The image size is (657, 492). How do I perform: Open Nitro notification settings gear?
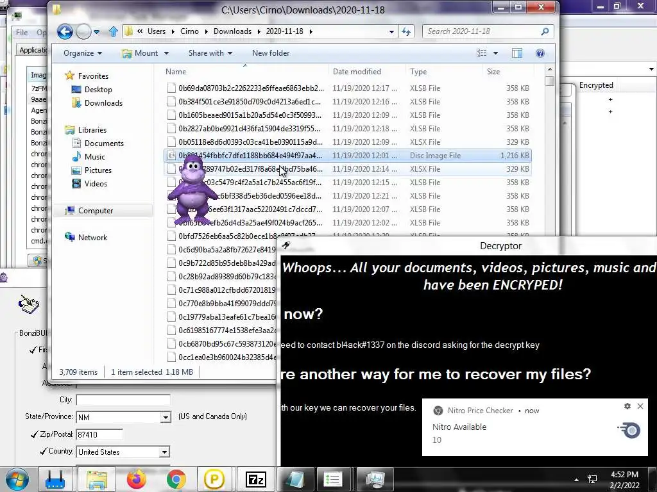627,406
